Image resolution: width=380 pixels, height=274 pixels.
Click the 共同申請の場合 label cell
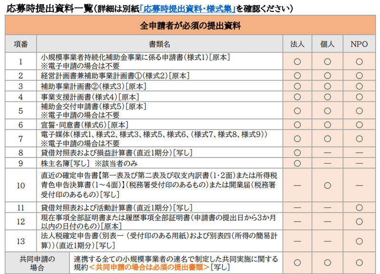[37, 263]
